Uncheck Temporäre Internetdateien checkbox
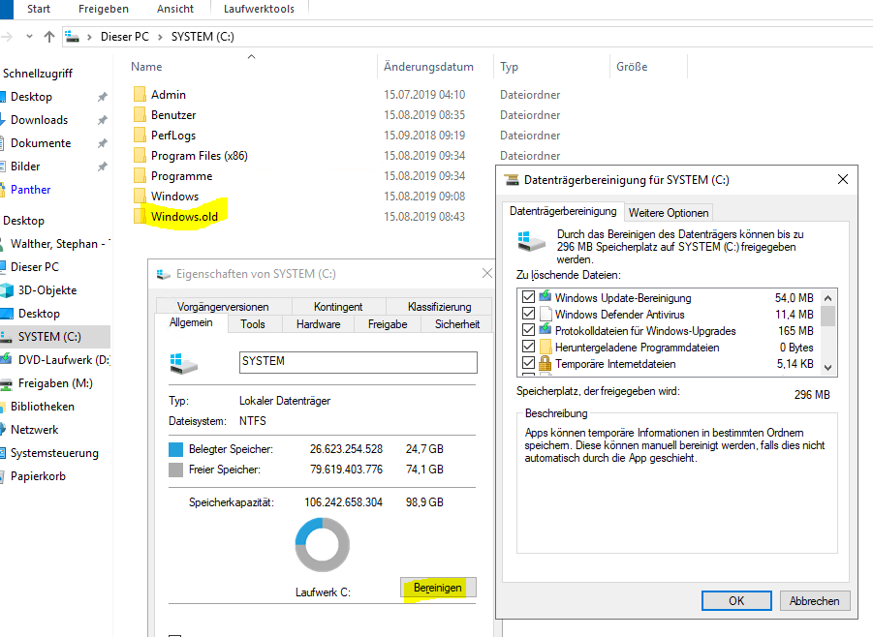This screenshot has height=637, width=873. coord(528,364)
